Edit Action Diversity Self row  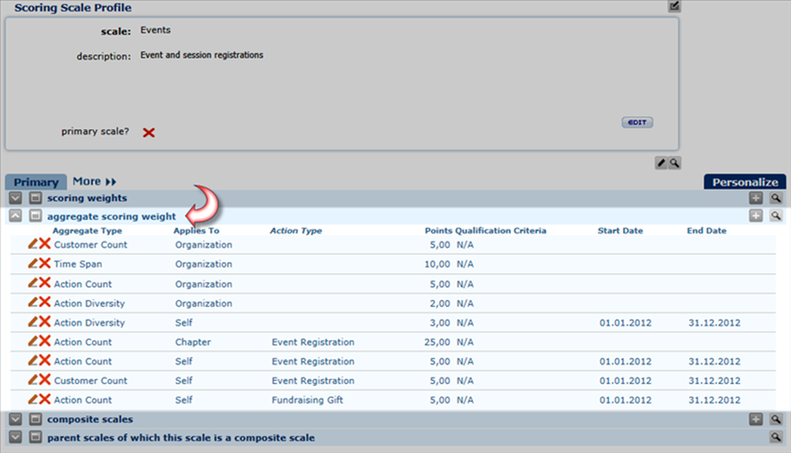pos(33,322)
